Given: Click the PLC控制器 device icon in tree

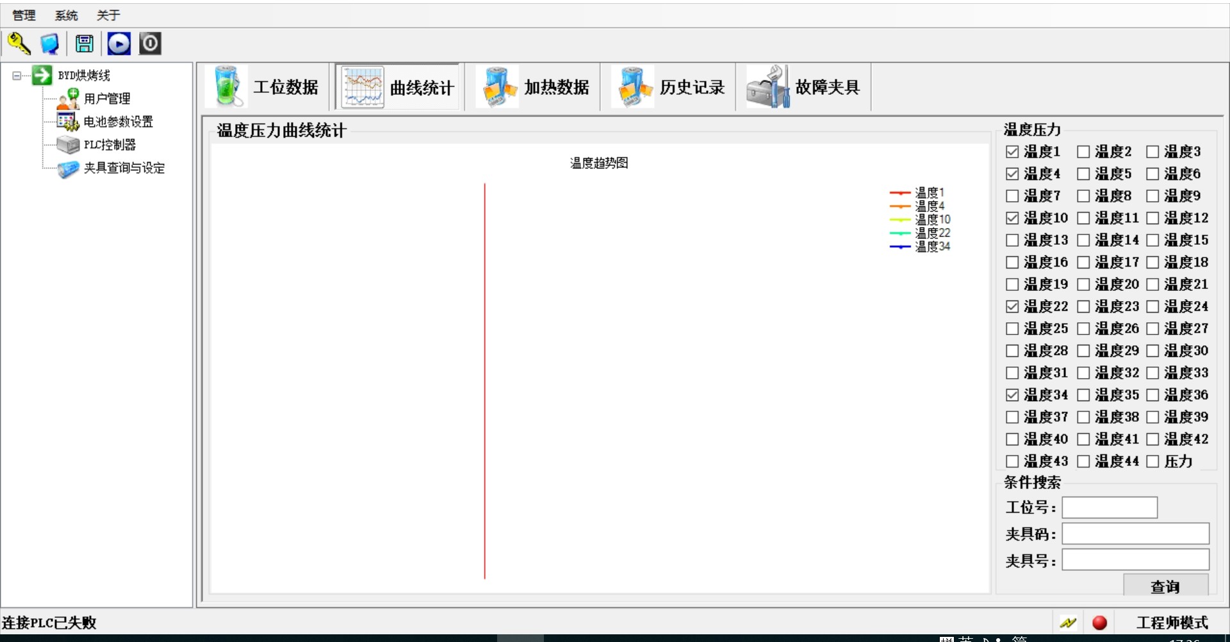Looking at the screenshot, I should click(68, 145).
